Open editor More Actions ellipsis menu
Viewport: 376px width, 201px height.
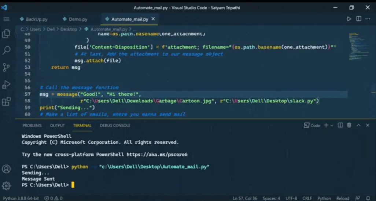368,19
